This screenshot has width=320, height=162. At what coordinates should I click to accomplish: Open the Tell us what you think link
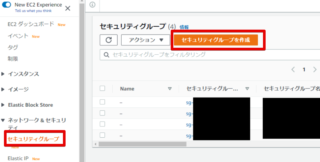pos(33,11)
